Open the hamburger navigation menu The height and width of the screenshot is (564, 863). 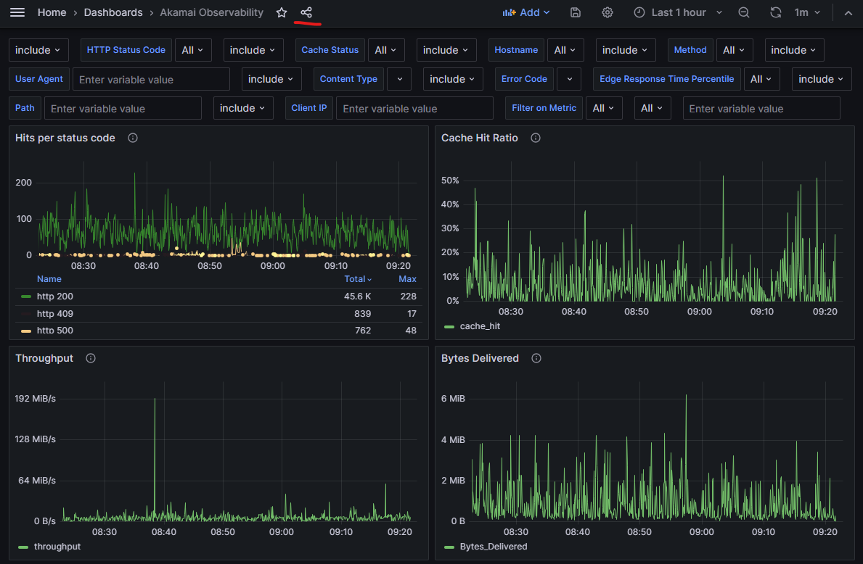pyautogui.click(x=17, y=12)
